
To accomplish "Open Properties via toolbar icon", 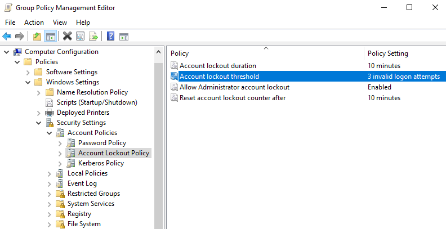I will pos(80,36).
